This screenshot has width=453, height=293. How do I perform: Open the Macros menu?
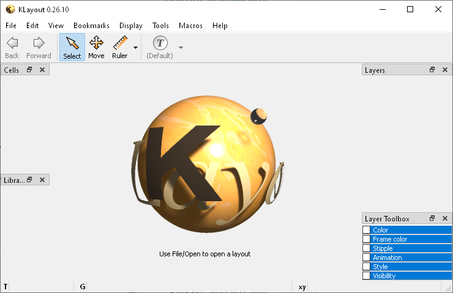[190, 26]
